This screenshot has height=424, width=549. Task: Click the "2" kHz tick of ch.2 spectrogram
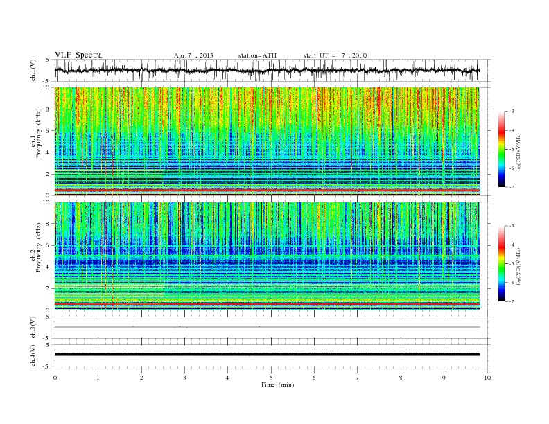[49, 289]
